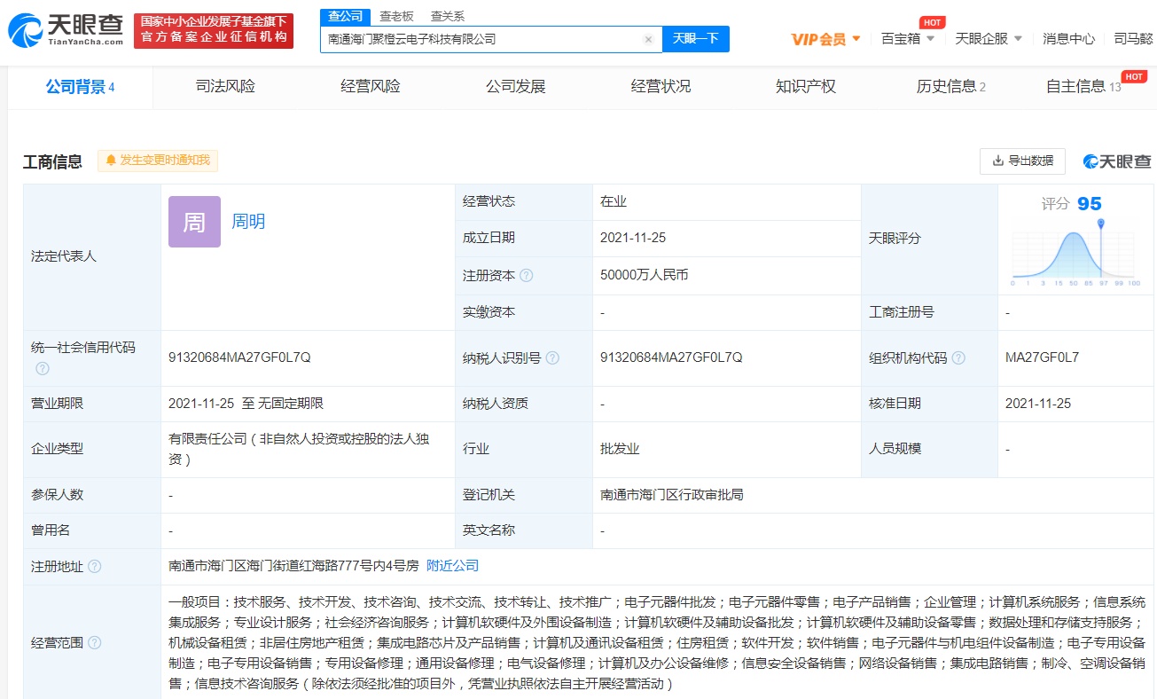
Task: Open the 司马懿 user account
Action: click(1133, 39)
